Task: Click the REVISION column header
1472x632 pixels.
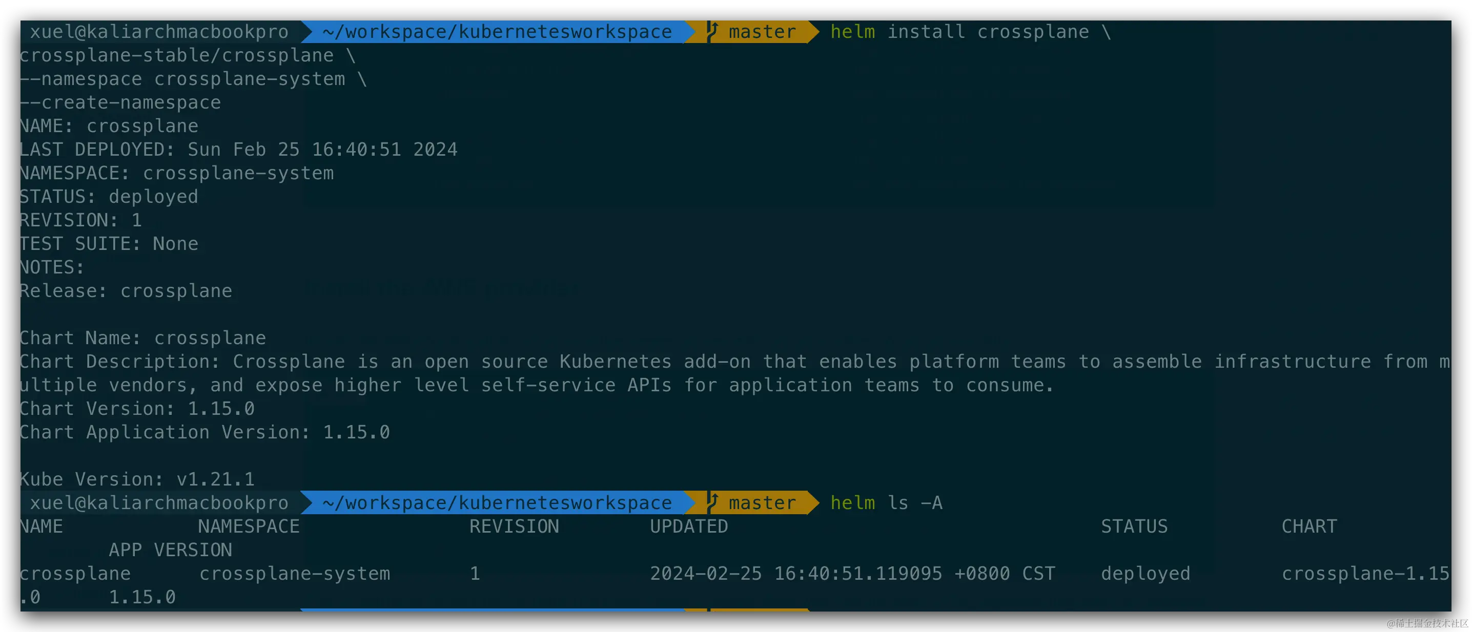Action: click(x=514, y=526)
